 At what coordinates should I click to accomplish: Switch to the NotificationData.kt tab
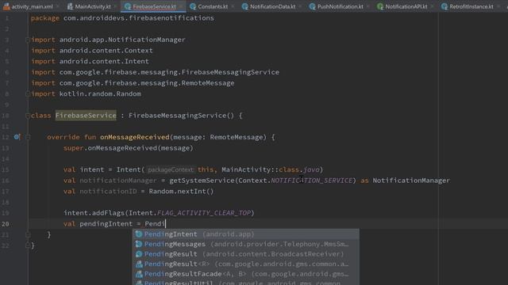click(272, 6)
